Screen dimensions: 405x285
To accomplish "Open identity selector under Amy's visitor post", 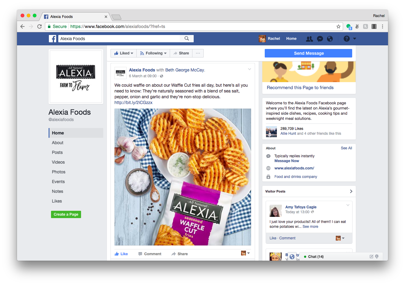I will tap(340, 238).
